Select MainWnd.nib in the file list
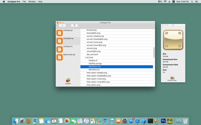This screenshot has height=125, width=201. (x=117, y=70)
